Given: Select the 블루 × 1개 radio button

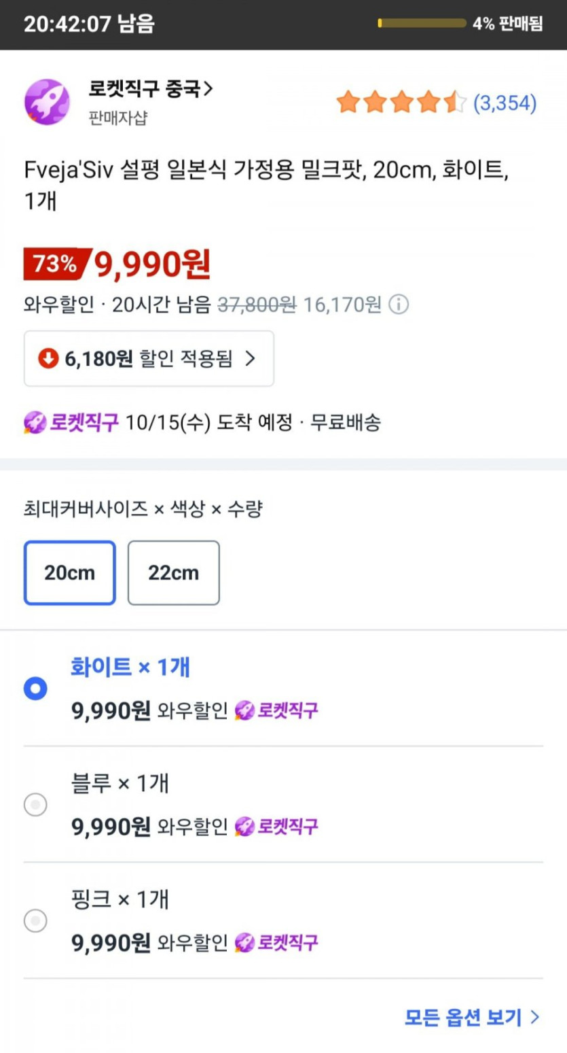Looking at the screenshot, I should [x=35, y=806].
